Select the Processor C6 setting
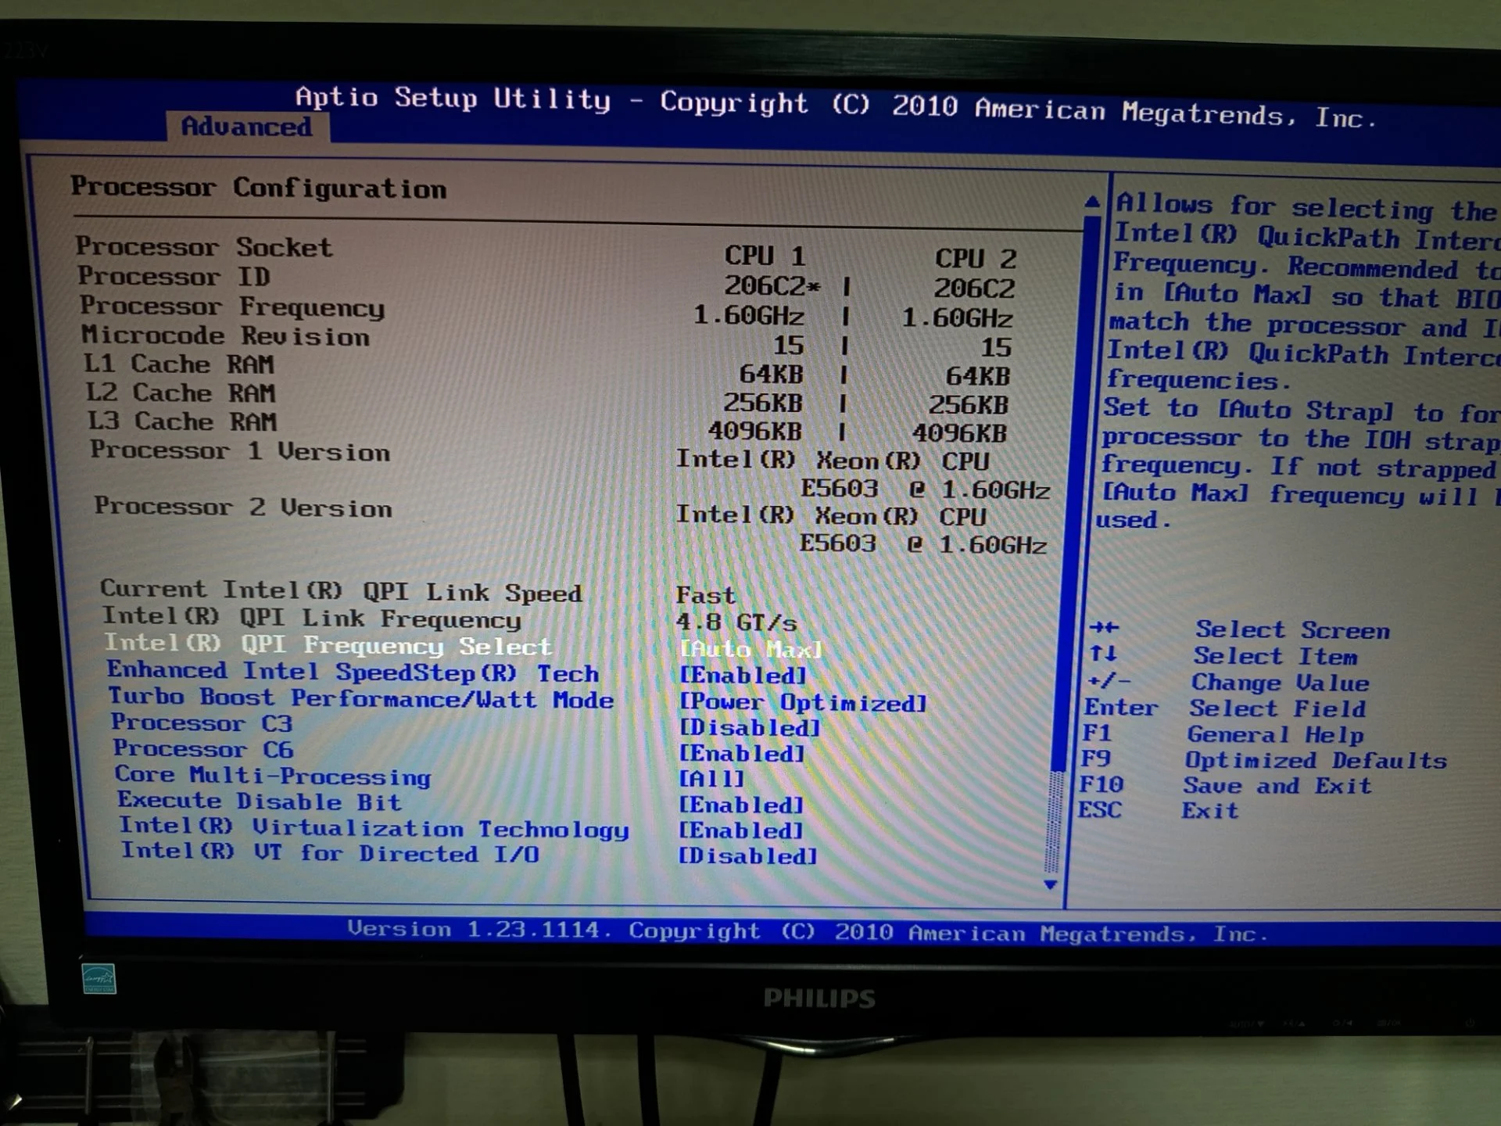The image size is (1501, 1126). pyautogui.click(x=203, y=748)
